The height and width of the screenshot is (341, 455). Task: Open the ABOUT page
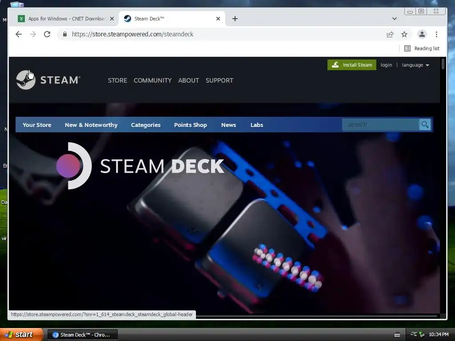coord(188,80)
